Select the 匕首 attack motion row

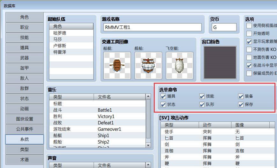(x=218, y=138)
